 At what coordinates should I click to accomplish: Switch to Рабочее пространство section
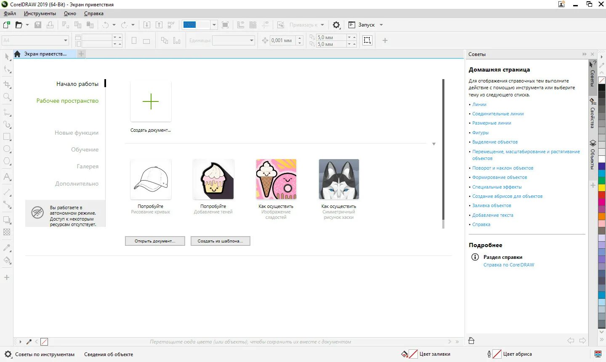[x=67, y=101]
